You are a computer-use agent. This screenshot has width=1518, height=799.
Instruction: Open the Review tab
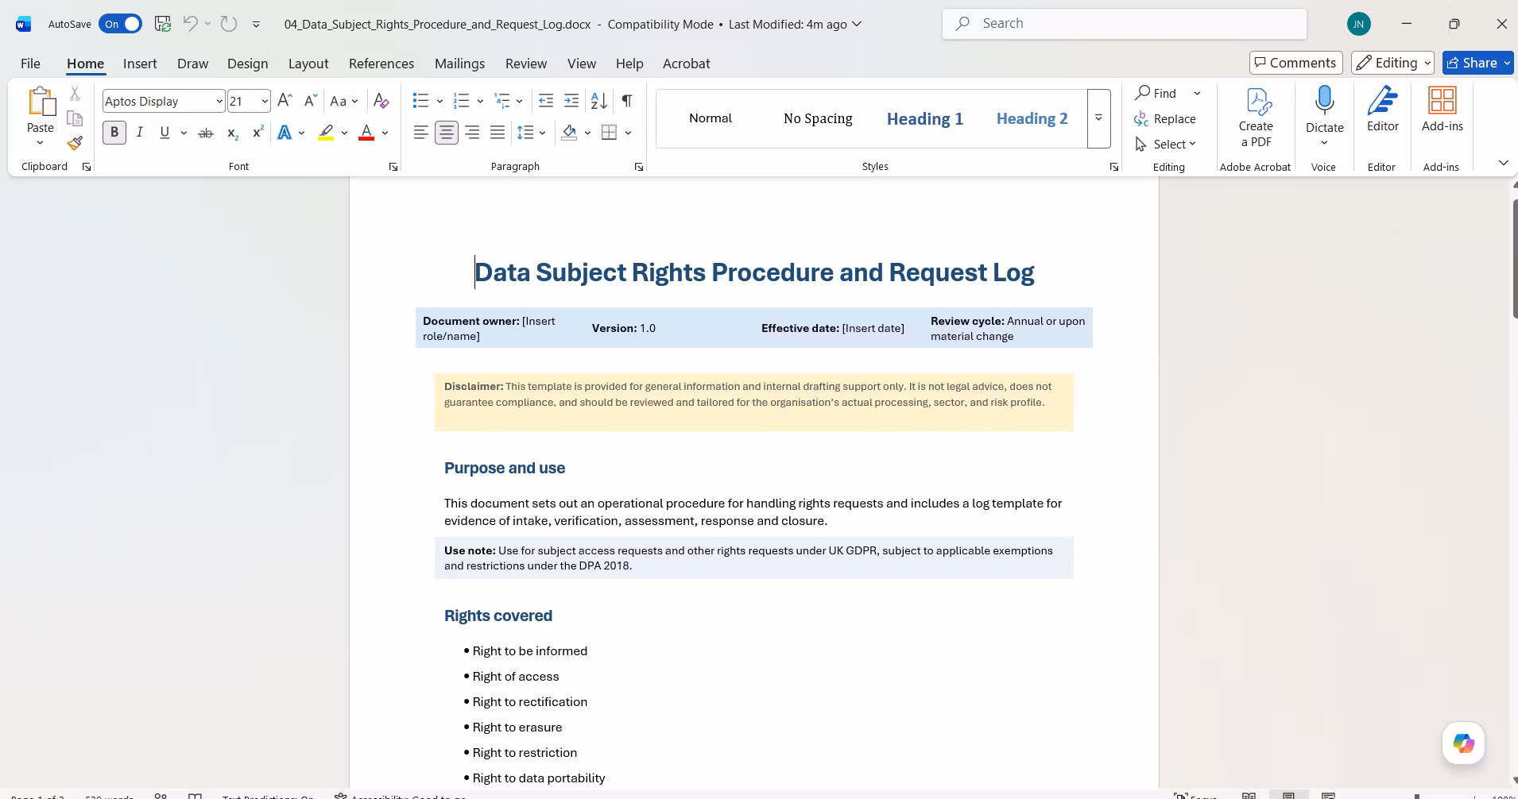[x=526, y=64]
